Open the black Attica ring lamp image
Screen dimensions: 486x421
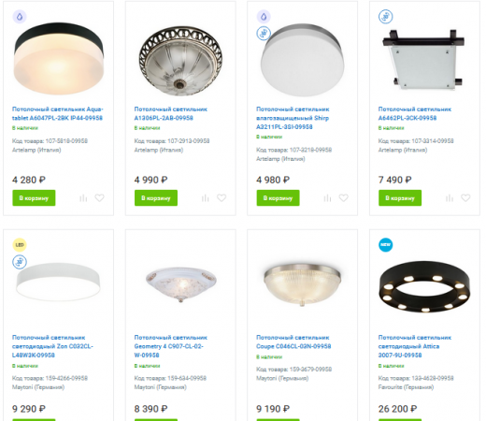point(424,287)
